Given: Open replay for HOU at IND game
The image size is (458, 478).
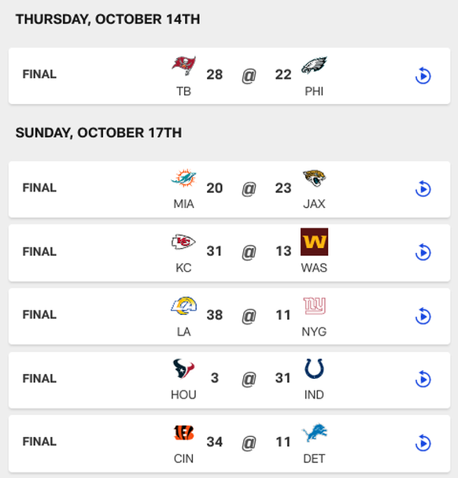Looking at the screenshot, I should [x=423, y=379].
